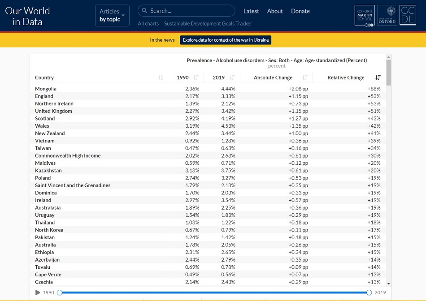Select the Dominica row name
Viewport: 426px width, 301px height.
46,193
